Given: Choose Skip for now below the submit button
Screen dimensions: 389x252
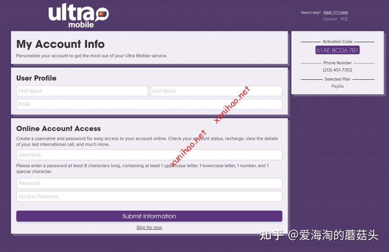Looking at the screenshot, I should pyautogui.click(x=149, y=227).
